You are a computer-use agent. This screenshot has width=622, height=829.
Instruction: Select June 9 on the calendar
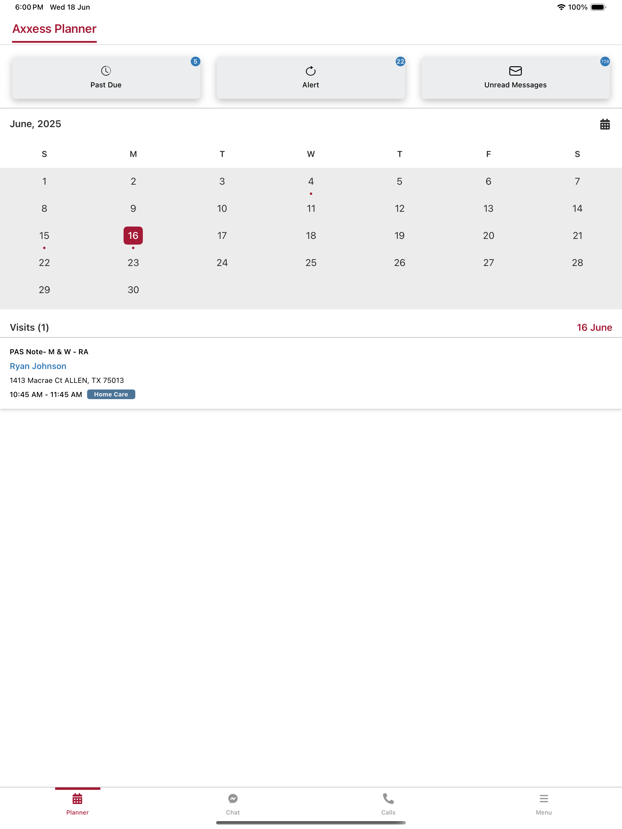pyautogui.click(x=133, y=208)
